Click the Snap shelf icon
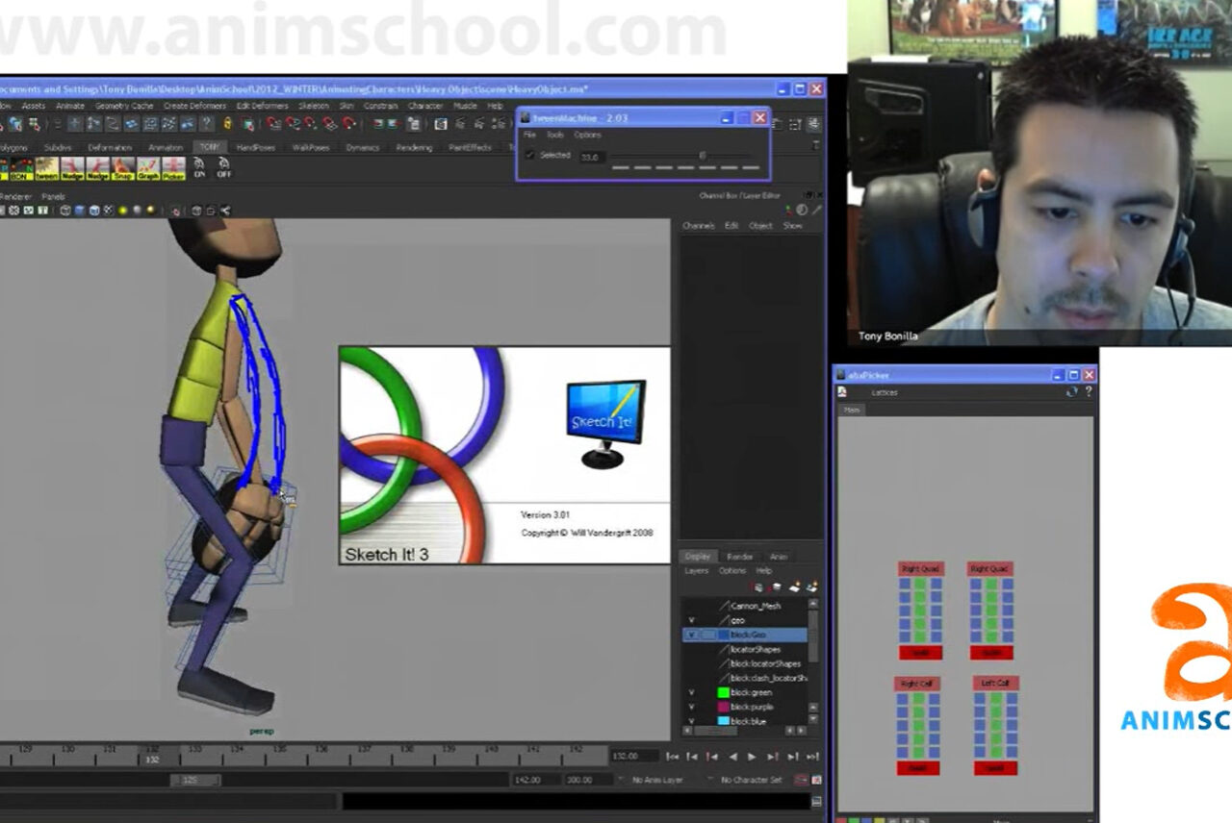 pyautogui.click(x=122, y=169)
